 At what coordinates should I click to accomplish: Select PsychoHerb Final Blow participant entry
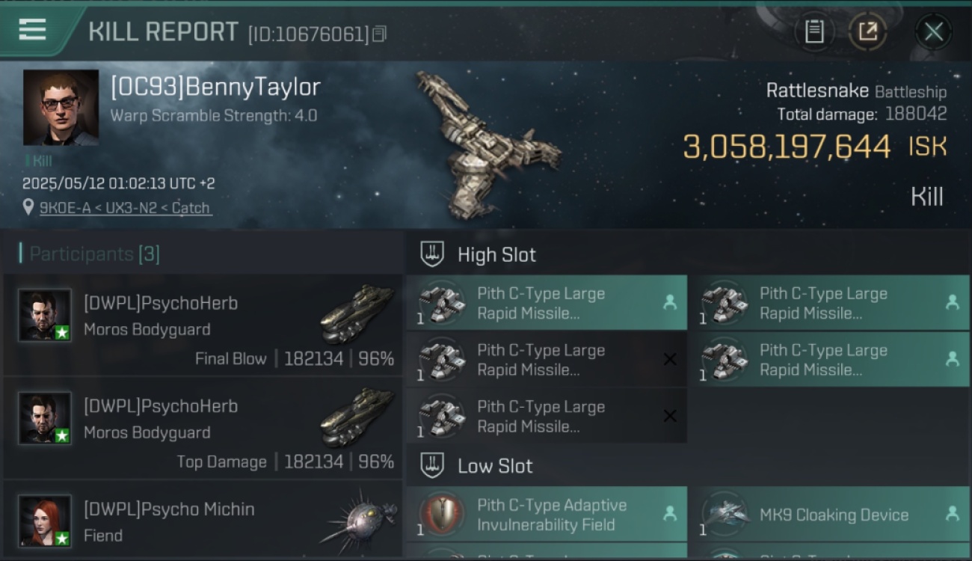tap(203, 325)
